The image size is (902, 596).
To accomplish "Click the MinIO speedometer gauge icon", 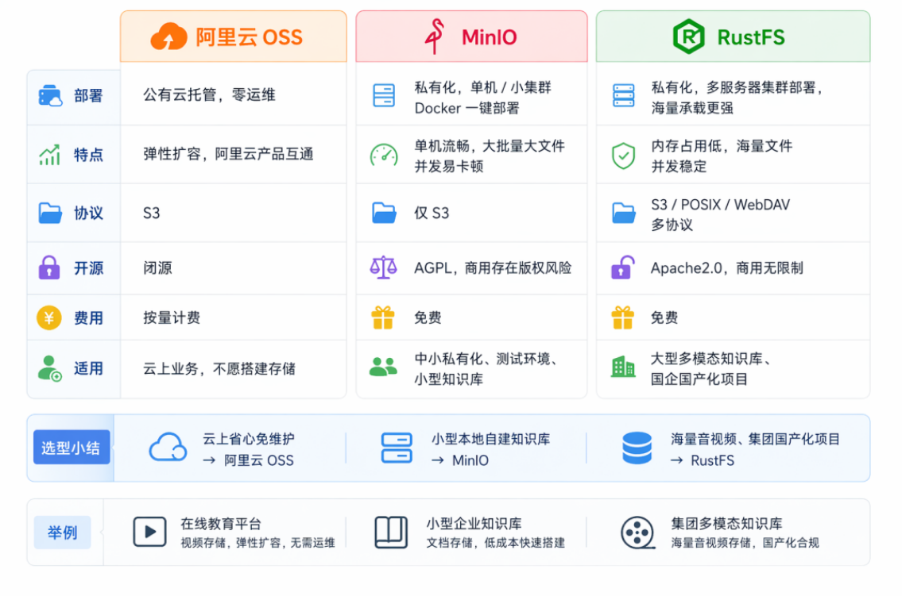I will click(384, 155).
